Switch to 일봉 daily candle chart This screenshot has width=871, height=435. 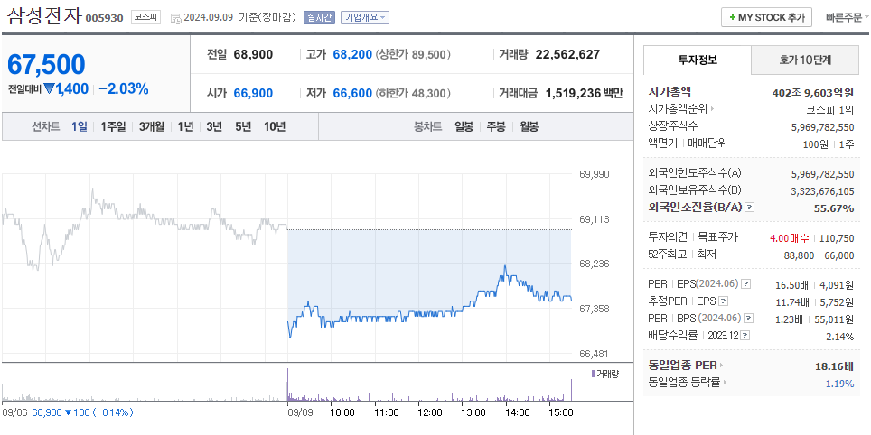464,126
